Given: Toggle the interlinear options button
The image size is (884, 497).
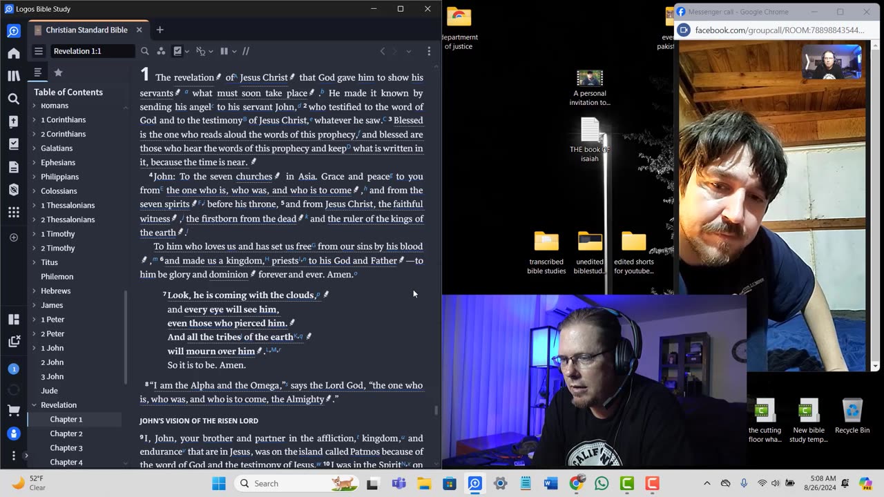Looking at the screenshot, I should (x=201, y=51).
